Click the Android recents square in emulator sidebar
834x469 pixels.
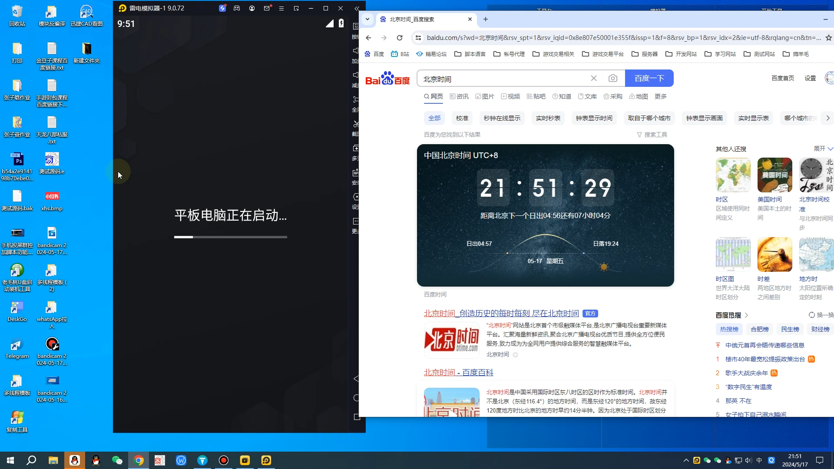pyautogui.click(x=357, y=417)
